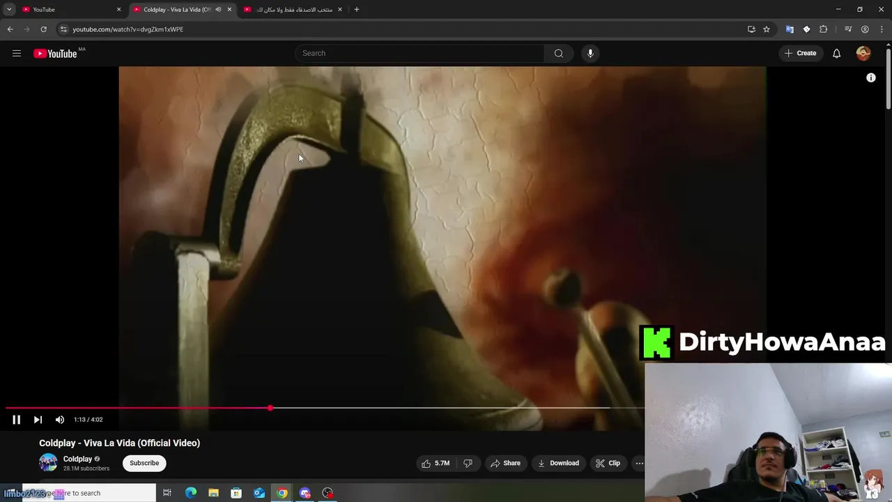Image resolution: width=892 pixels, height=502 pixels.
Task: Open File Explorer from the taskbar
Action: (x=213, y=493)
